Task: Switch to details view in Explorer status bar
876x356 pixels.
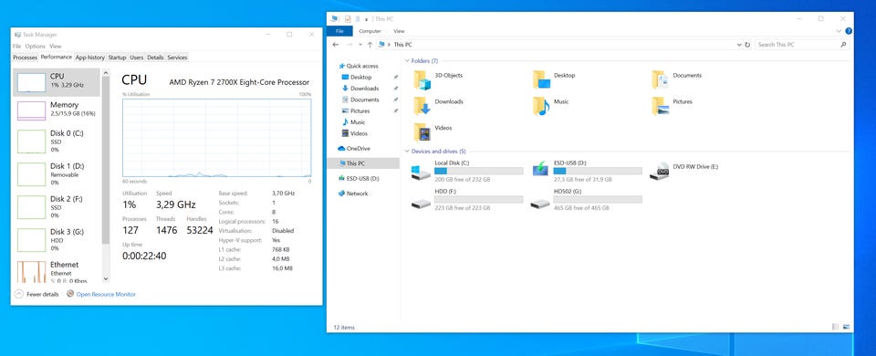Action: pos(836,327)
